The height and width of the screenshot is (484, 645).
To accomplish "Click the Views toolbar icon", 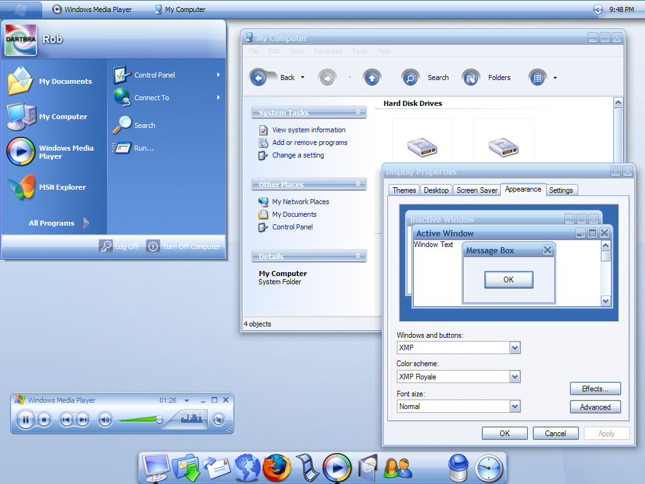I will coord(537,78).
